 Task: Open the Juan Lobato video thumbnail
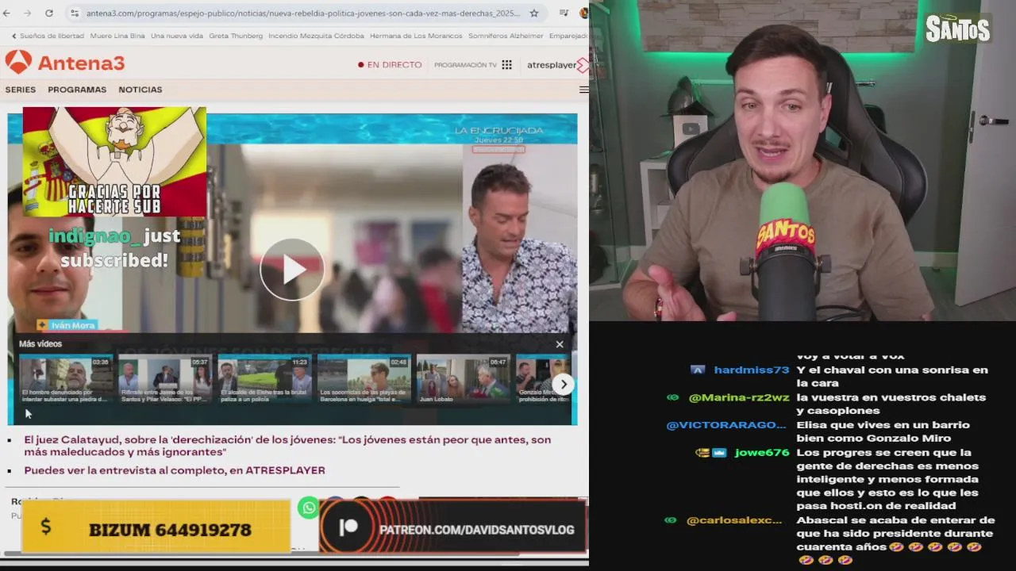(463, 379)
